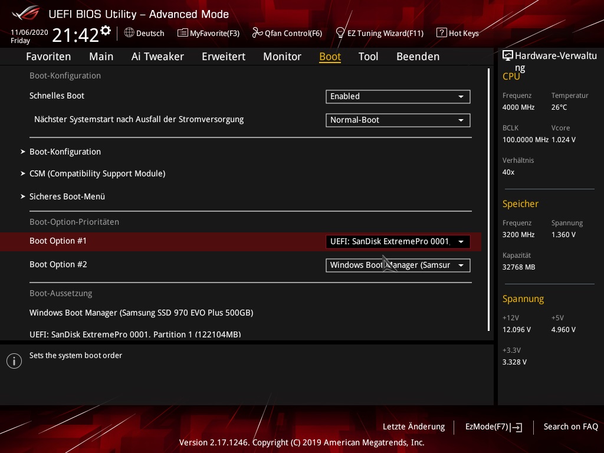This screenshot has height=453, width=604.
Task: Click the +3.3V value 3.328 V
Action: click(x=514, y=362)
